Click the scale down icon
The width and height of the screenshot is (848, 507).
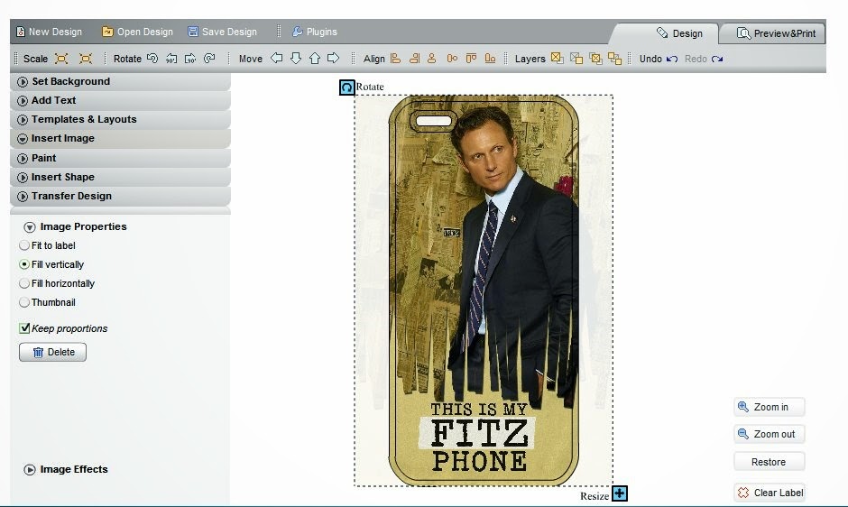pyautogui.click(x=86, y=59)
